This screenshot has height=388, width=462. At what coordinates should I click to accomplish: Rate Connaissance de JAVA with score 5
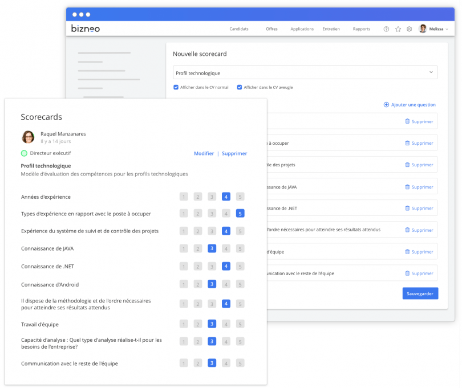point(240,248)
